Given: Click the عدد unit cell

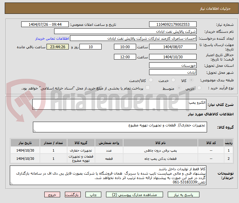Looking at the screenshot, I should point(109,150).
